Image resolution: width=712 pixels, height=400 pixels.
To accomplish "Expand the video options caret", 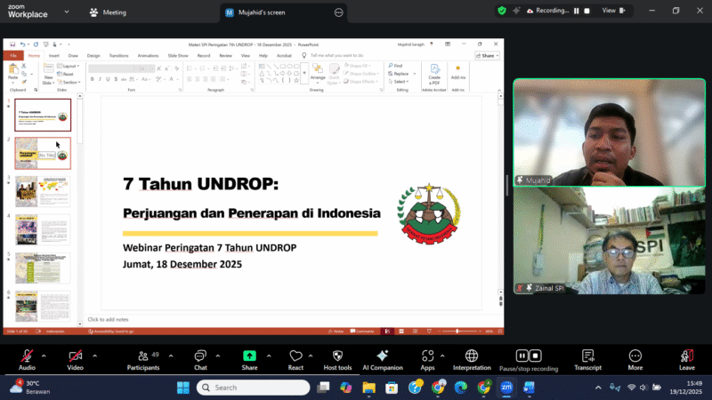I will point(93,355).
